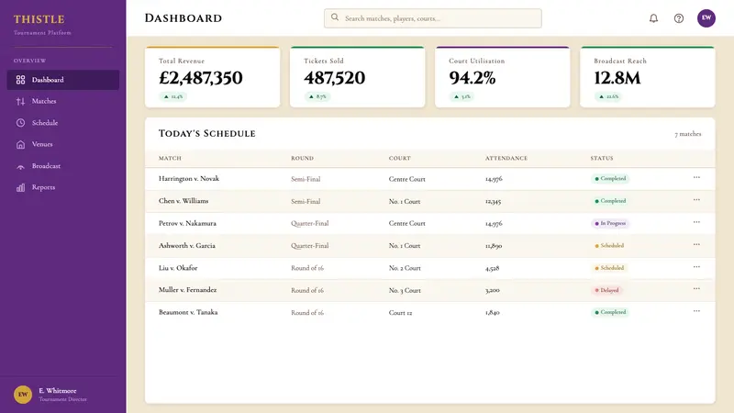Select 'Muller v. Fernandez' match
This screenshot has height=413, width=734.
click(x=188, y=290)
